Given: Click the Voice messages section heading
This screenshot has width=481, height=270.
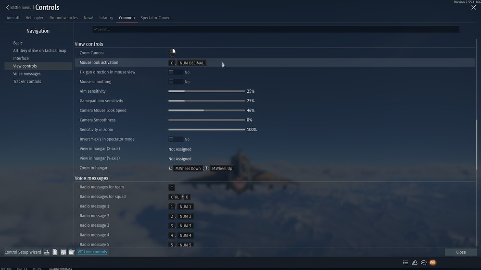Looking at the screenshot, I should coord(91,178).
